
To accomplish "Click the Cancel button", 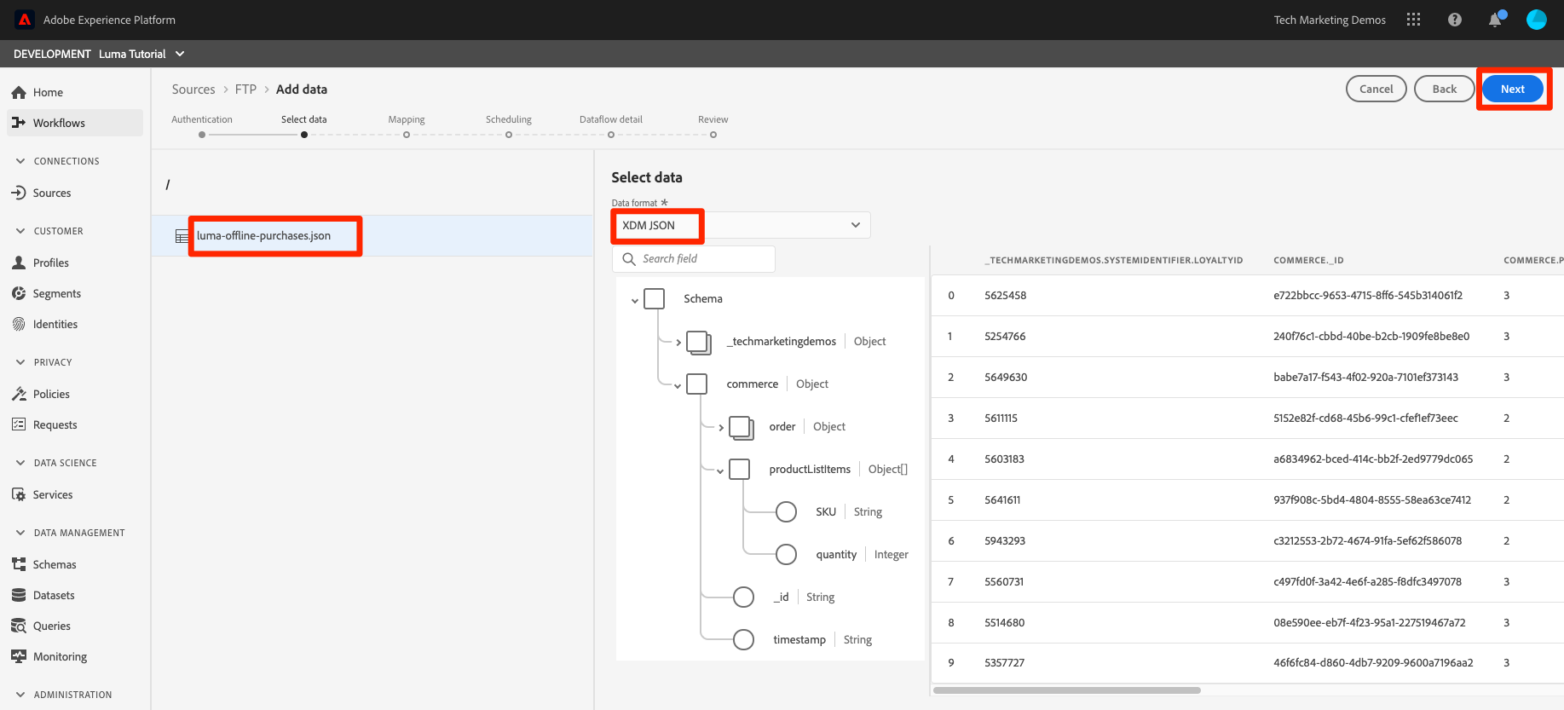I will (1376, 89).
